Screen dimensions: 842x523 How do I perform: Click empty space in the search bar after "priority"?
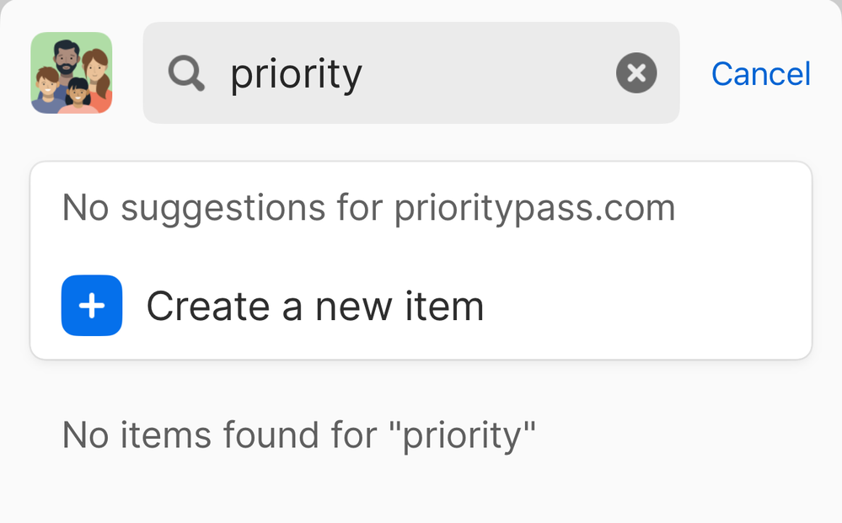(x=489, y=73)
